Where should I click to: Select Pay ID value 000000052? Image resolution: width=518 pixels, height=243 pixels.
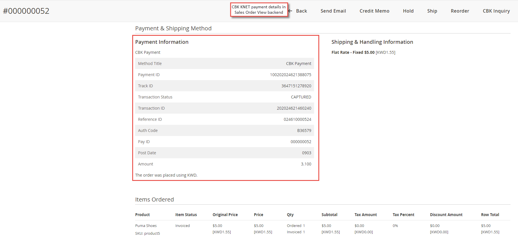click(301, 142)
